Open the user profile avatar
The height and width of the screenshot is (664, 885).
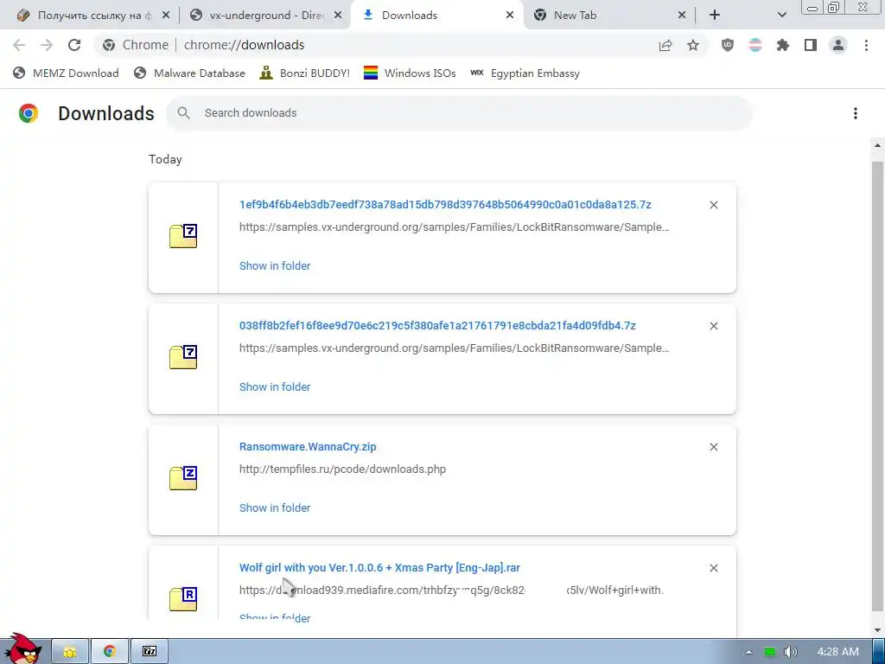[x=838, y=45]
